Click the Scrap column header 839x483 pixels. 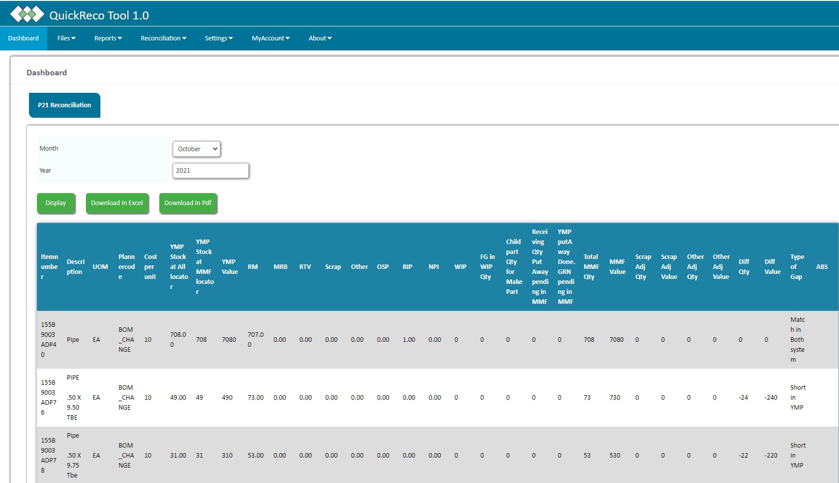click(x=333, y=267)
